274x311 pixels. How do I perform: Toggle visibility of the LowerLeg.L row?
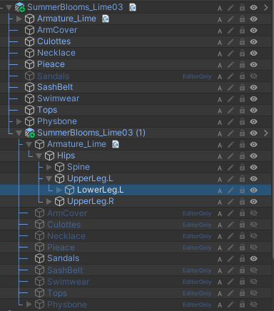tap(254, 190)
